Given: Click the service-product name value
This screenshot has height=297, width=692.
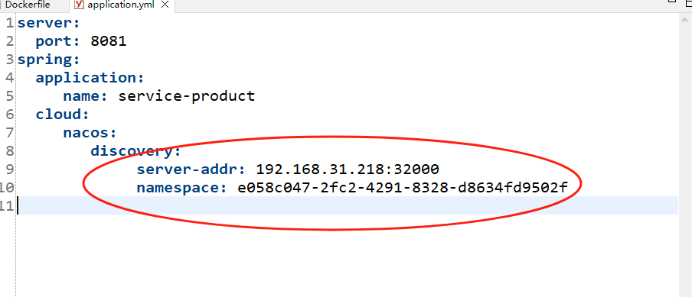Looking at the screenshot, I should point(187,96).
